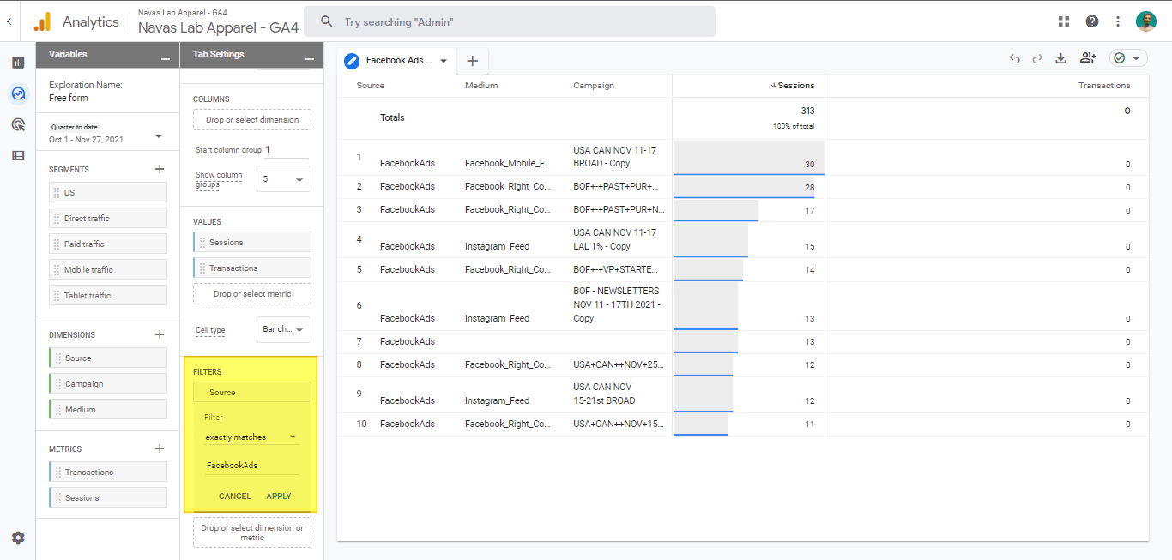Open Admin settings gear icon
Viewport: 1172px width, 560px height.
(x=18, y=538)
